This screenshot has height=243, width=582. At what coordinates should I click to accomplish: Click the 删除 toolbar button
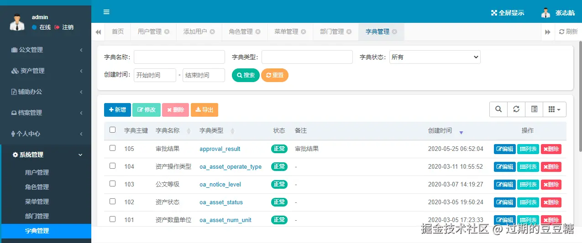[x=175, y=110]
